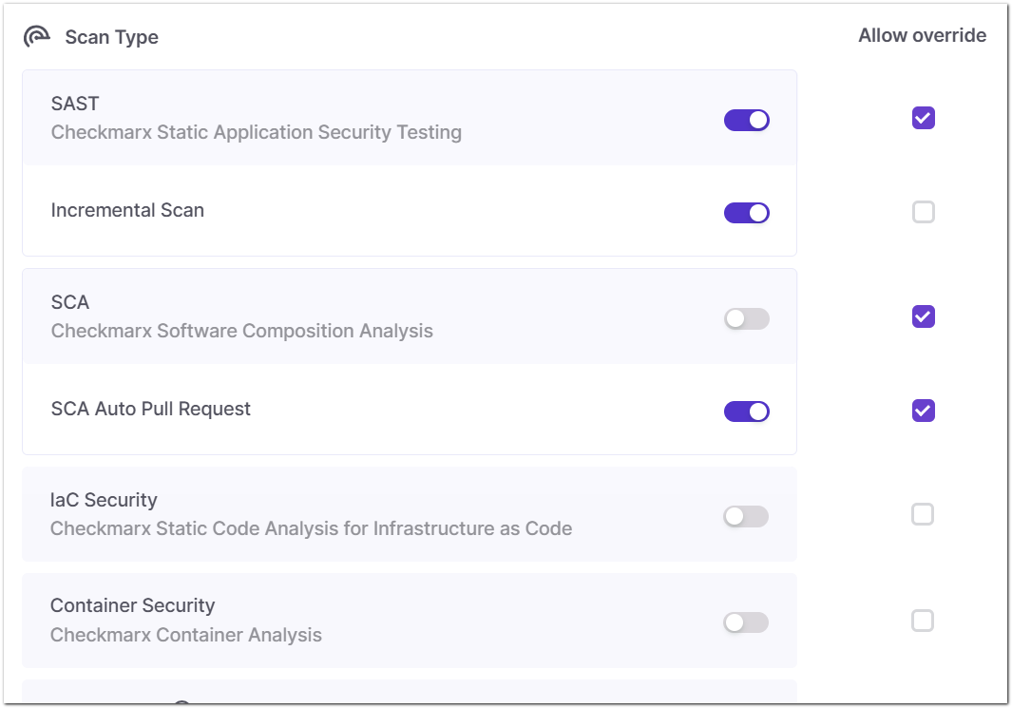The width and height of the screenshot is (1012, 708).
Task: Enable the SCA scan toggle
Action: click(x=747, y=318)
